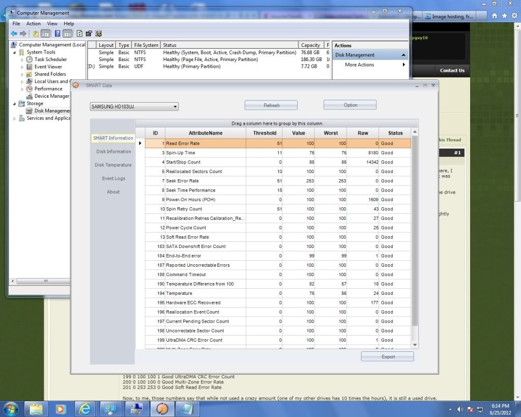Viewport: 521px width, 417px height.
Task: Open the SAMSUNG HD103UJ drive dropdown
Action: tap(175, 107)
